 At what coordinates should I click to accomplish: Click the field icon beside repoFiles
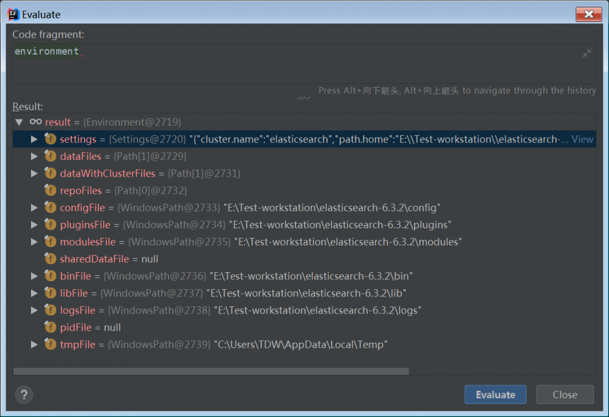51,191
